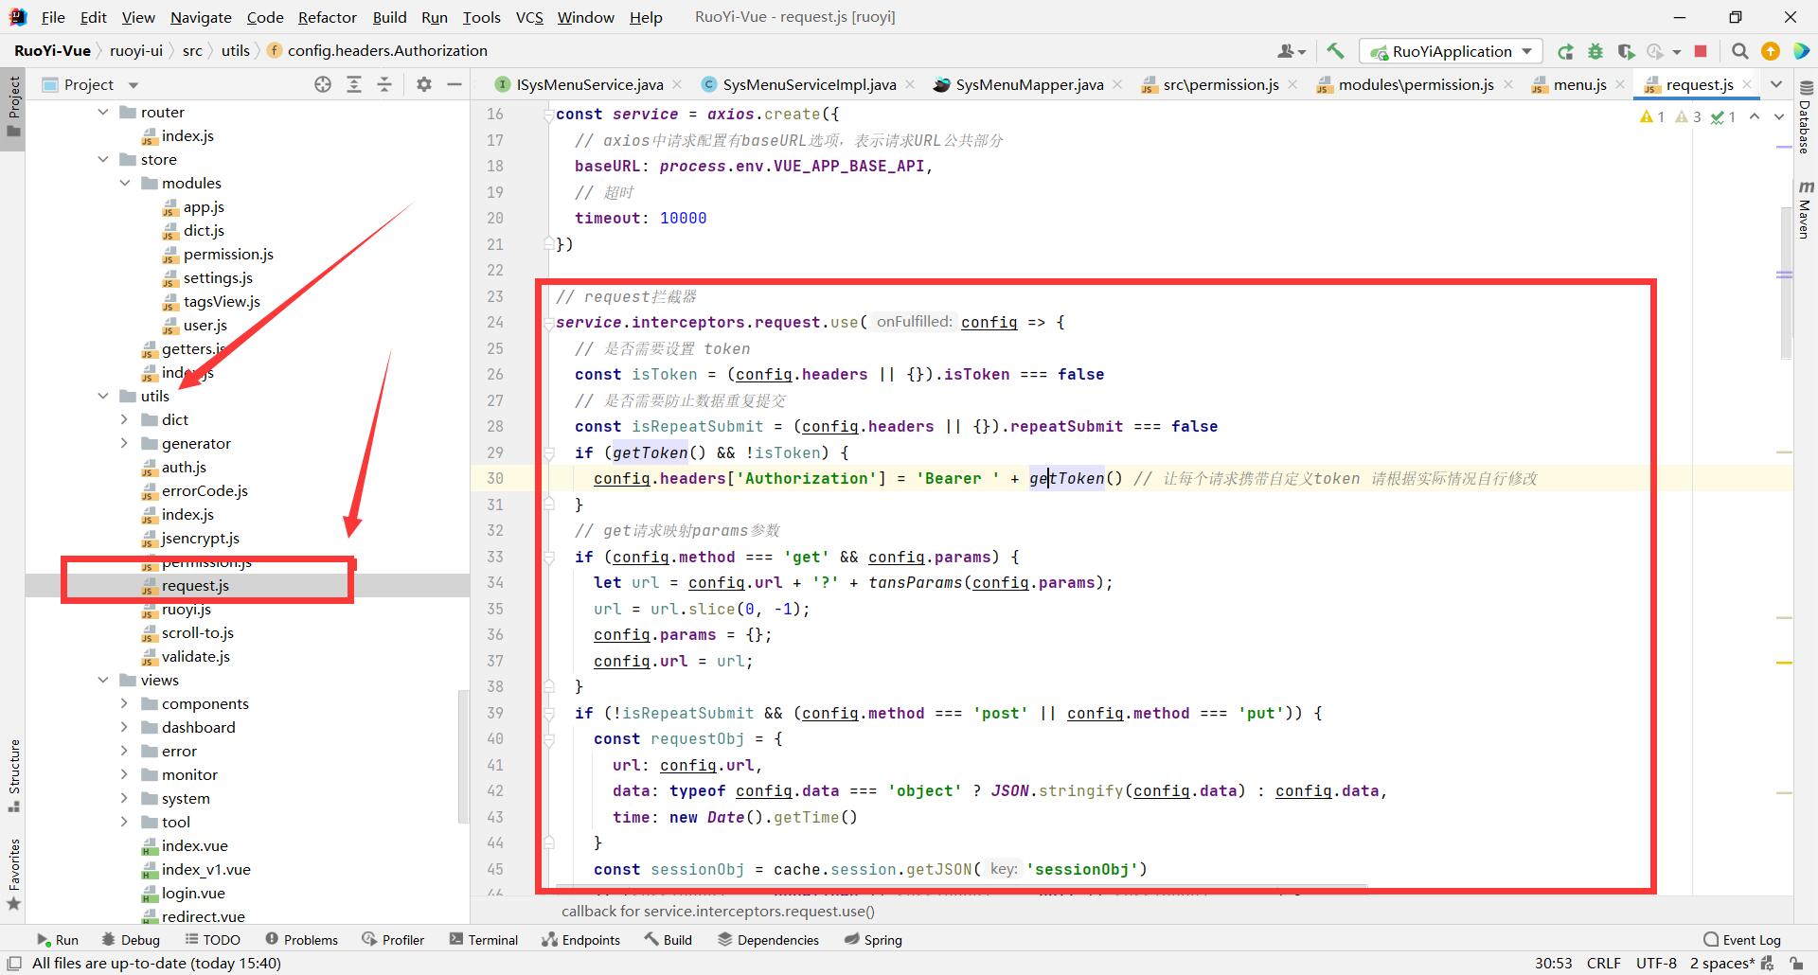Screen dimensions: 1818x975
Task: Run RuoYiApplication with the green rerun icon
Action: click(x=1565, y=51)
